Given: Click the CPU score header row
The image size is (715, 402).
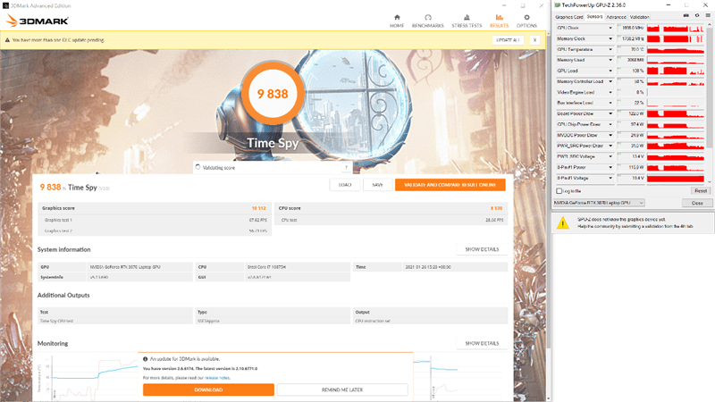Looking at the screenshot, I should pyautogui.click(x=391, y=208).
